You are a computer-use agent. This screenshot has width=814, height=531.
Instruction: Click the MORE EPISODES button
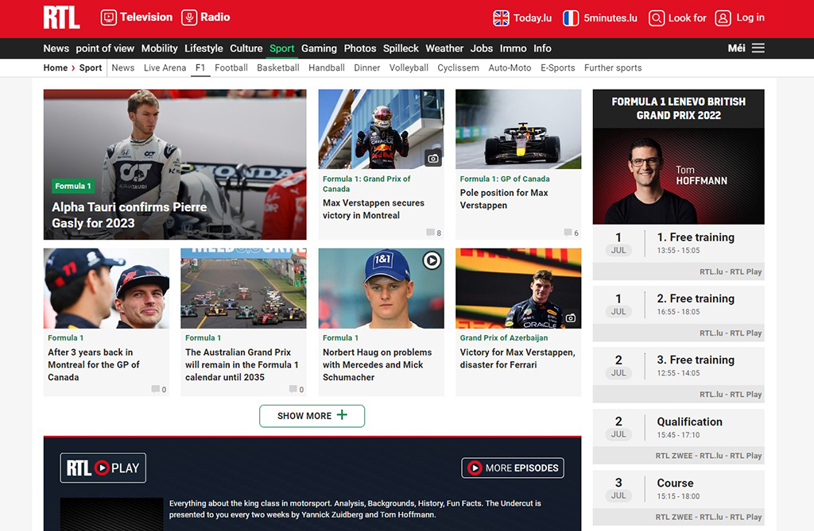(513, 468)
